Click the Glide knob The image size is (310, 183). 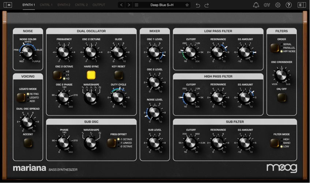pyautogui.click(x=118, y=52)
